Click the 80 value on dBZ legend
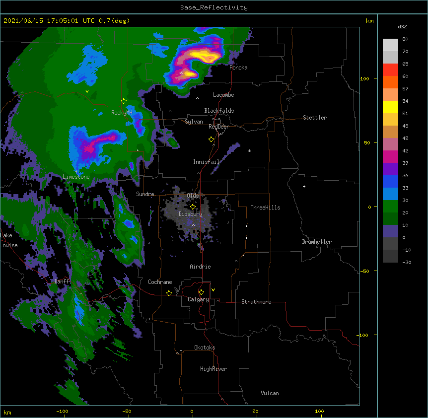The image size is (428, 418). point(405,39)
